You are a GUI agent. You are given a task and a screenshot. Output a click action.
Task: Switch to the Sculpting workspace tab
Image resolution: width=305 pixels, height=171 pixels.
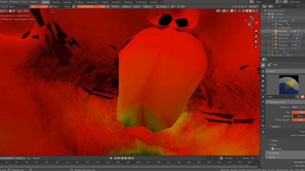tap(67, 2)
